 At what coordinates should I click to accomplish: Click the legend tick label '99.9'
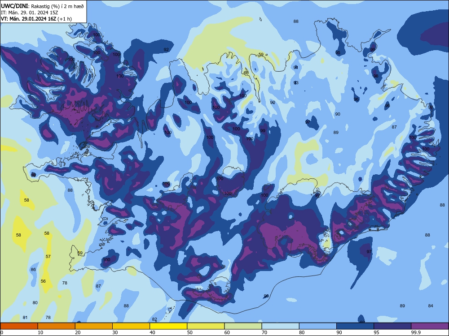coord(415,332)
